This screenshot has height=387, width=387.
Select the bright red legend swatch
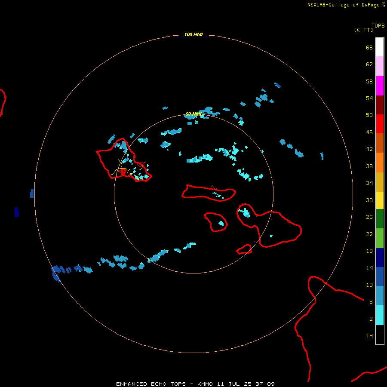380,124
